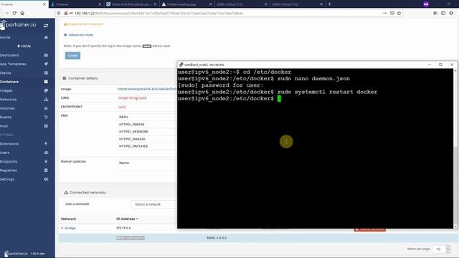The image size is (459, 258).
Task: Click the null ENTRYPOINT value
Action: click(x=122, y=107)
